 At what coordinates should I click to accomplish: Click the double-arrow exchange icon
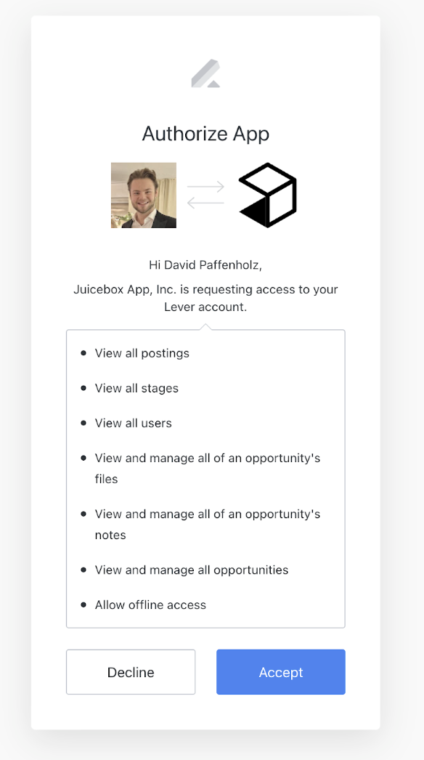coord(206,195)
